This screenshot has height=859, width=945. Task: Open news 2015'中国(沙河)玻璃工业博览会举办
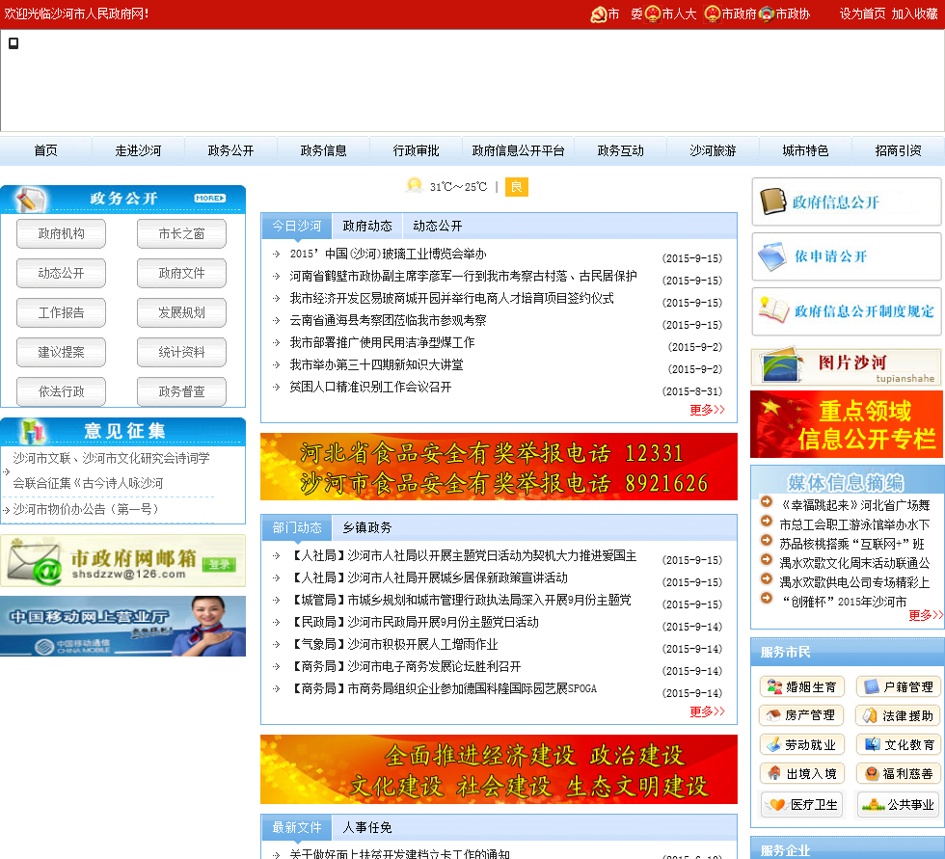pos(388,254)
